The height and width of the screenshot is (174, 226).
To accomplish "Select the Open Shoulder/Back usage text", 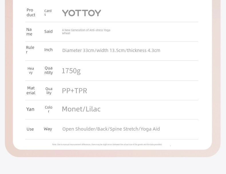I will tap(111, 129).
